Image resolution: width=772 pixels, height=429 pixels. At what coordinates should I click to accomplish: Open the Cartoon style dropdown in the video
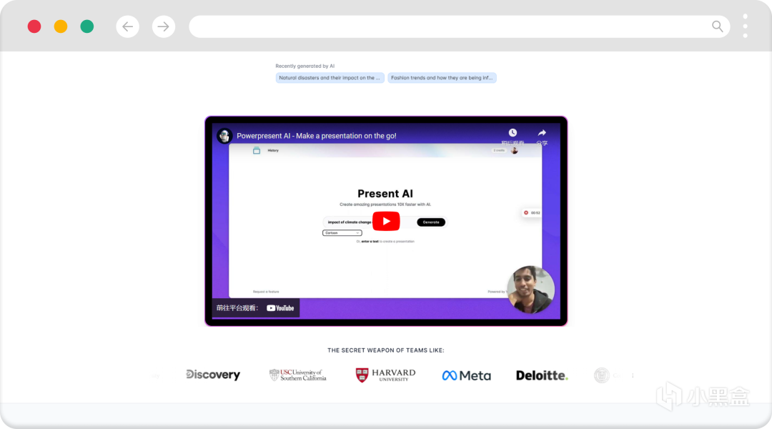(x=342, y=233)
